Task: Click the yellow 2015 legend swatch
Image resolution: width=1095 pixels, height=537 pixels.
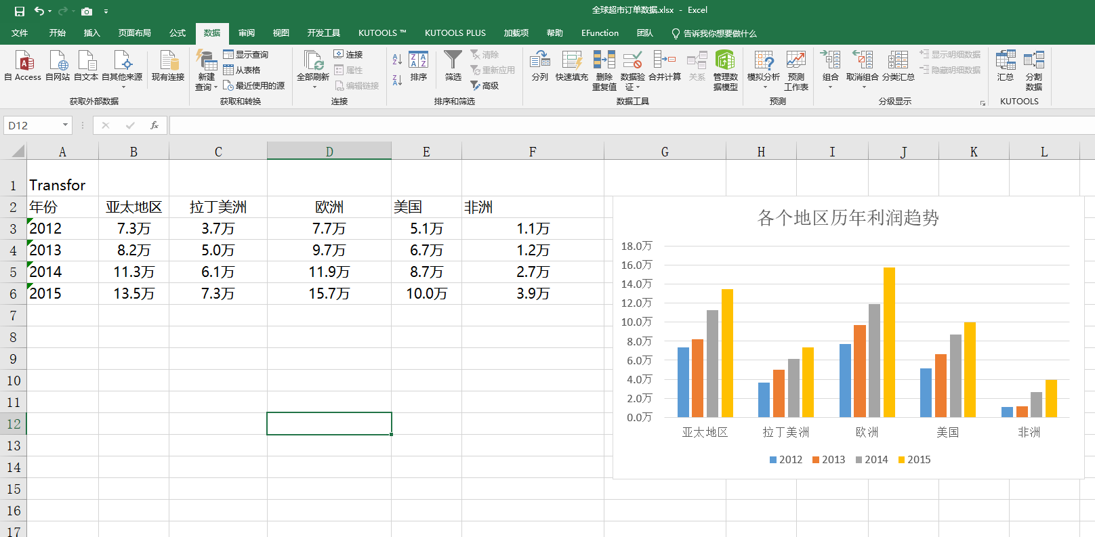Action: click(901, 460)
